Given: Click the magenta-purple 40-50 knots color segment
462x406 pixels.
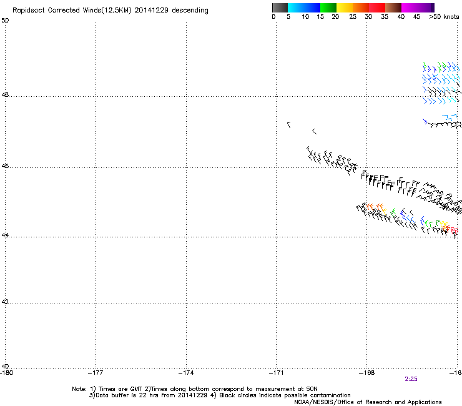Looking at the screenshot, I should coord(418,7).
